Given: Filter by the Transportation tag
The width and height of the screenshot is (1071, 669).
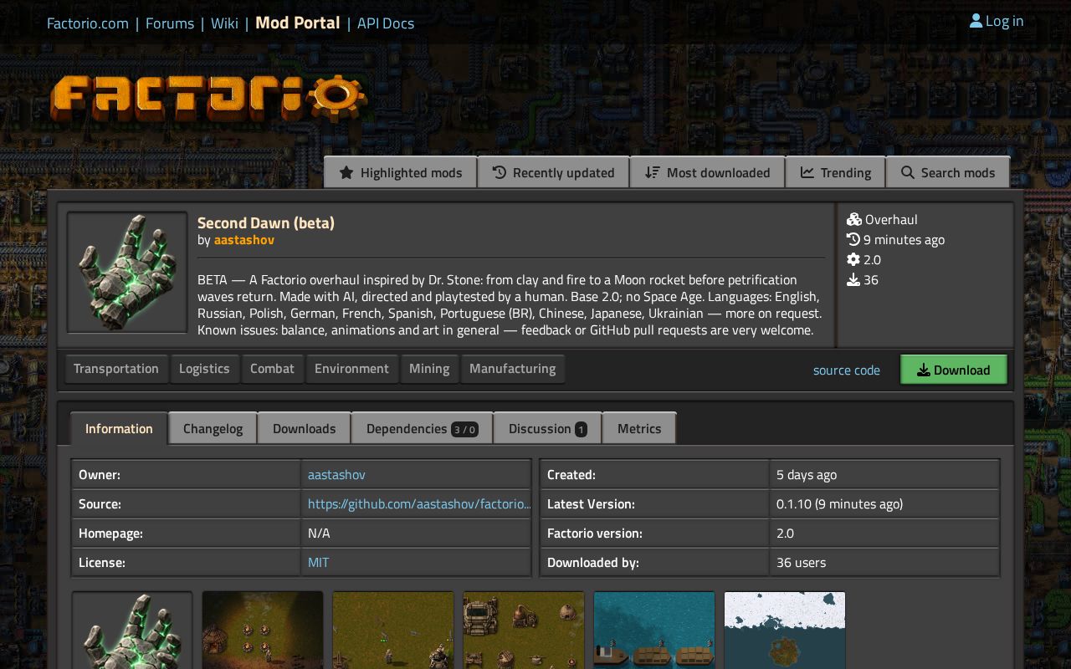Looking at the screenshot, I should [116, 368].
